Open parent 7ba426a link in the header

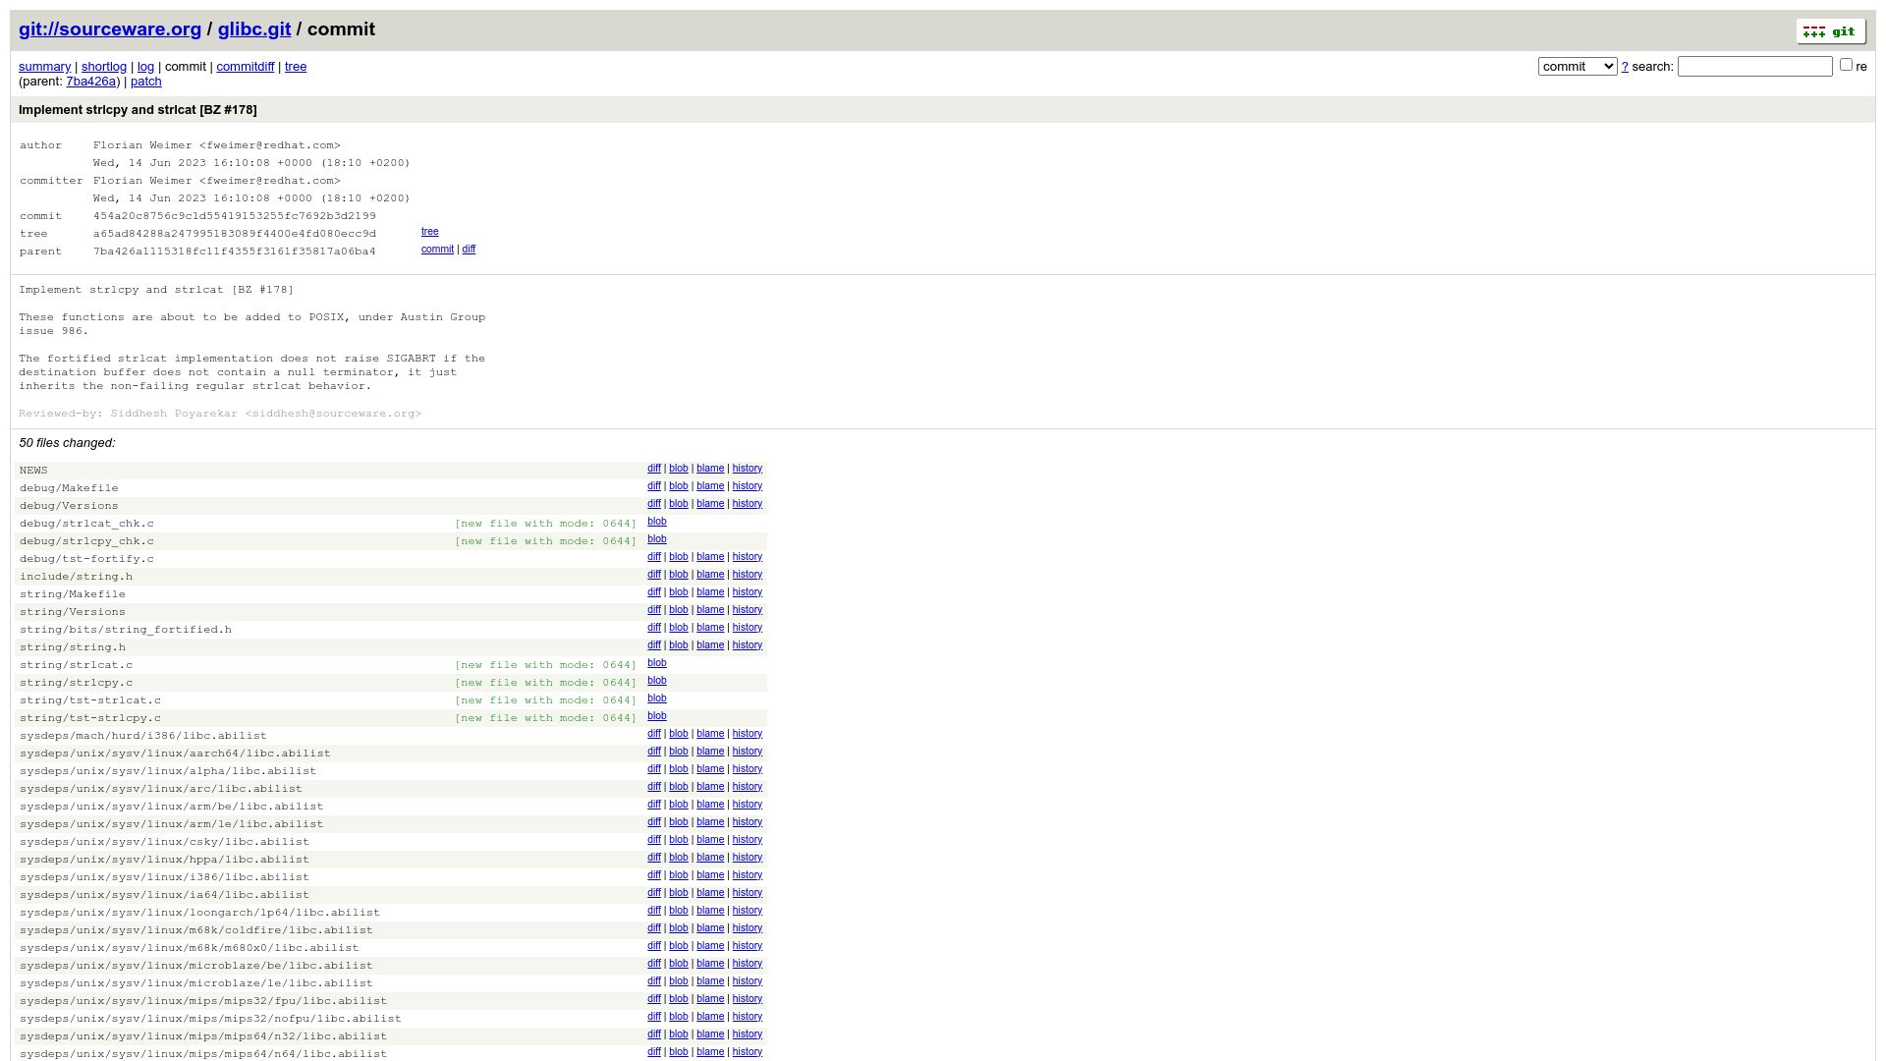point(90,82)
